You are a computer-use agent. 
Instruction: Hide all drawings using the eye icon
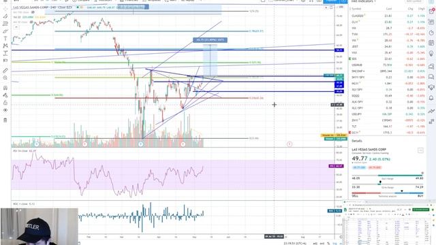point(5,110)
